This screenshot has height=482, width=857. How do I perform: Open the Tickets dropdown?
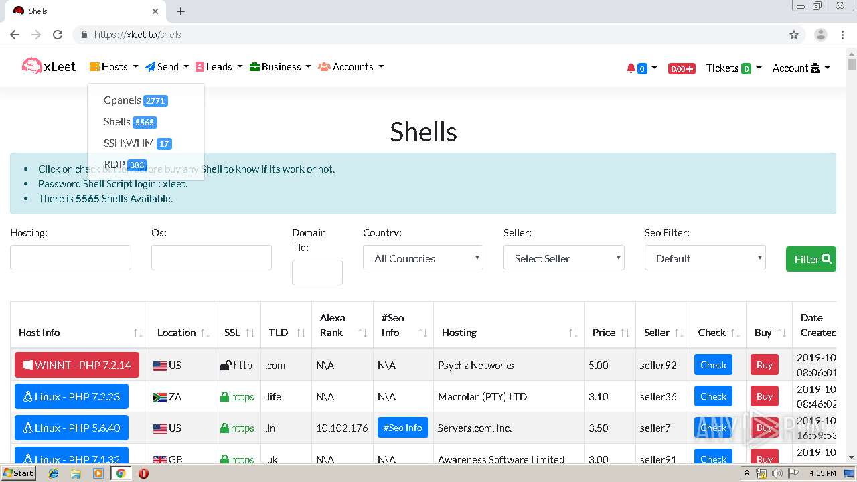[x=734, y=68]
